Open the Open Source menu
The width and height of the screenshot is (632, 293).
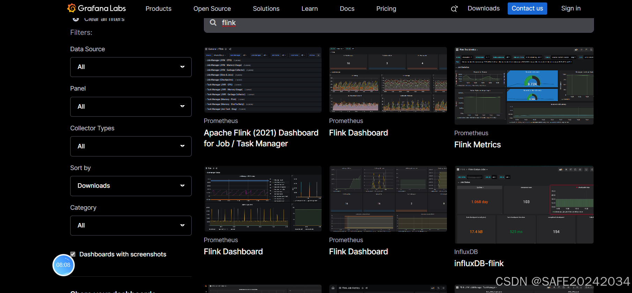212,9
